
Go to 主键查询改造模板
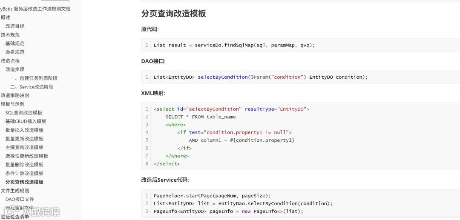pyautogui.click(x=24, y=147)
